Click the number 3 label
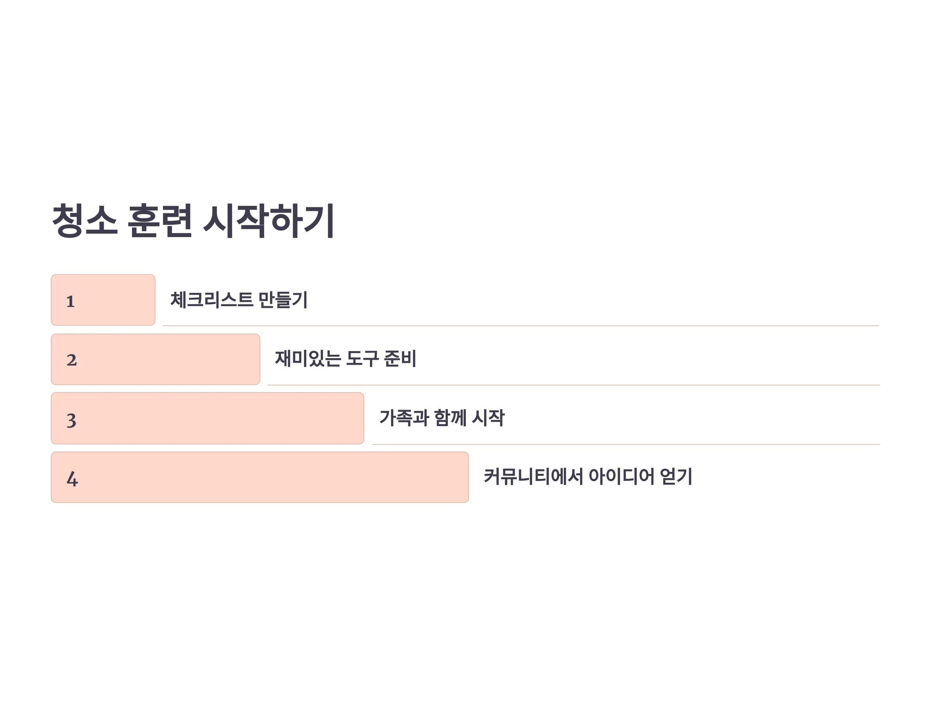The width and height of the screenshot is (938, 703). [x=71, y=420]
